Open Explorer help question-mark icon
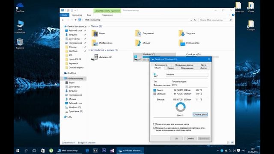Viewport: 274px width, 154px height. coord(233,15)
